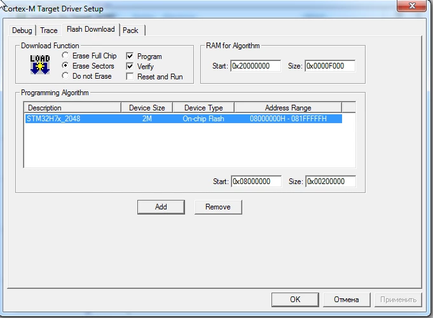This screenshot has width=433, height=318.
Task: Click the 2M device size cell
Action: [147, 119]
